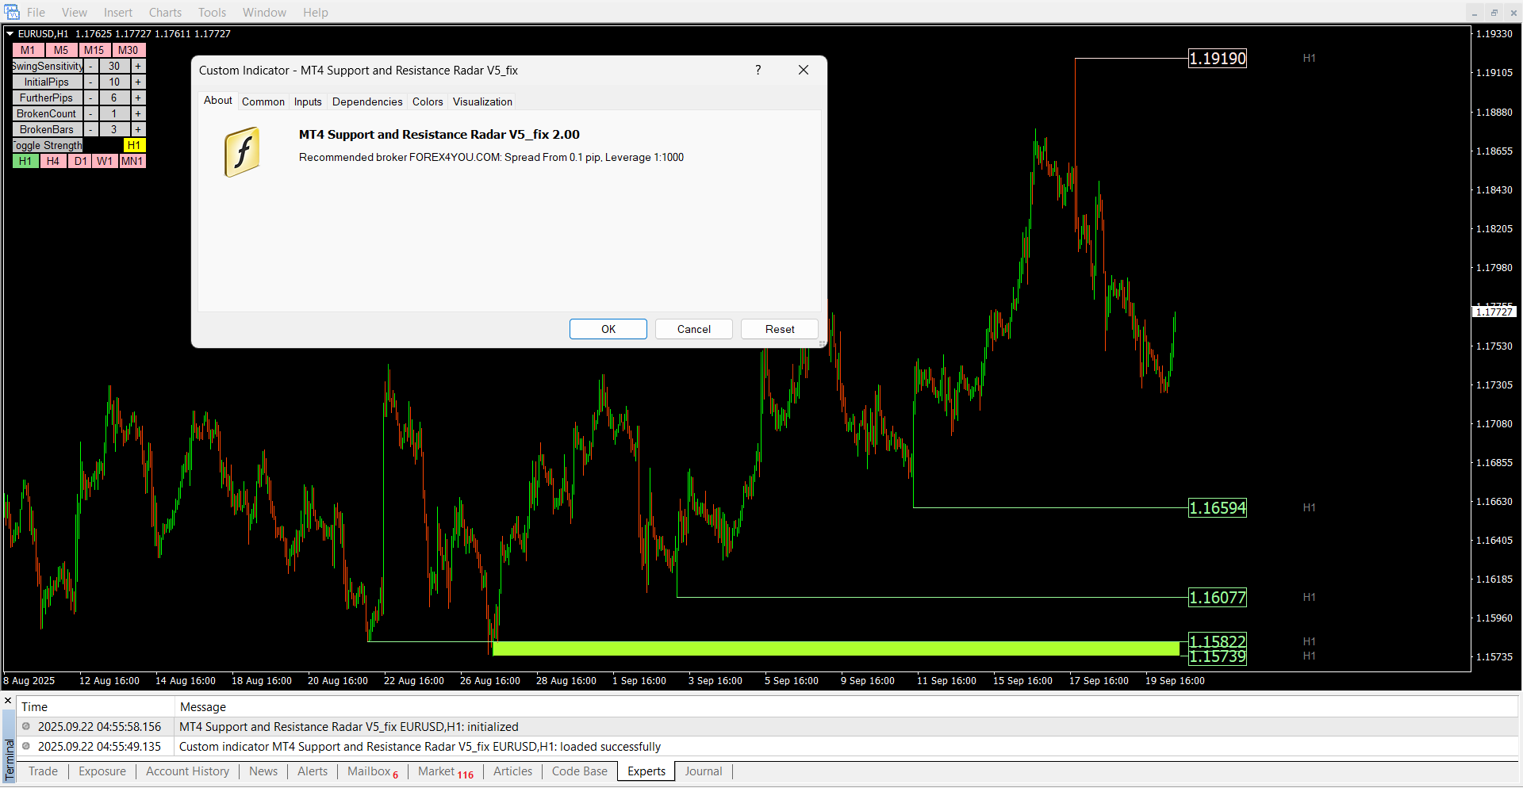Click the MetaTrader app icon in menu bar
This screenshot has width=1523, height=788.
11,12
